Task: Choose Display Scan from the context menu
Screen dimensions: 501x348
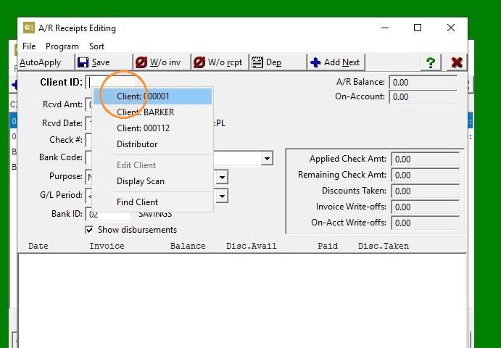Action: coord(153,181)
